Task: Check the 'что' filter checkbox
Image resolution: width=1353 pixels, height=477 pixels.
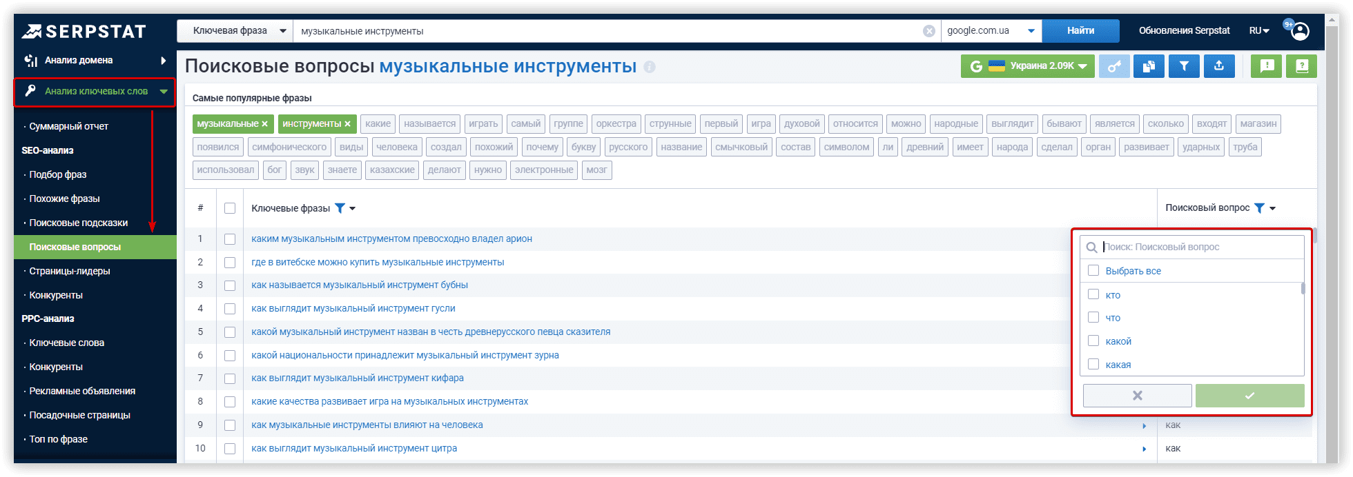Action: (1093, 317)
